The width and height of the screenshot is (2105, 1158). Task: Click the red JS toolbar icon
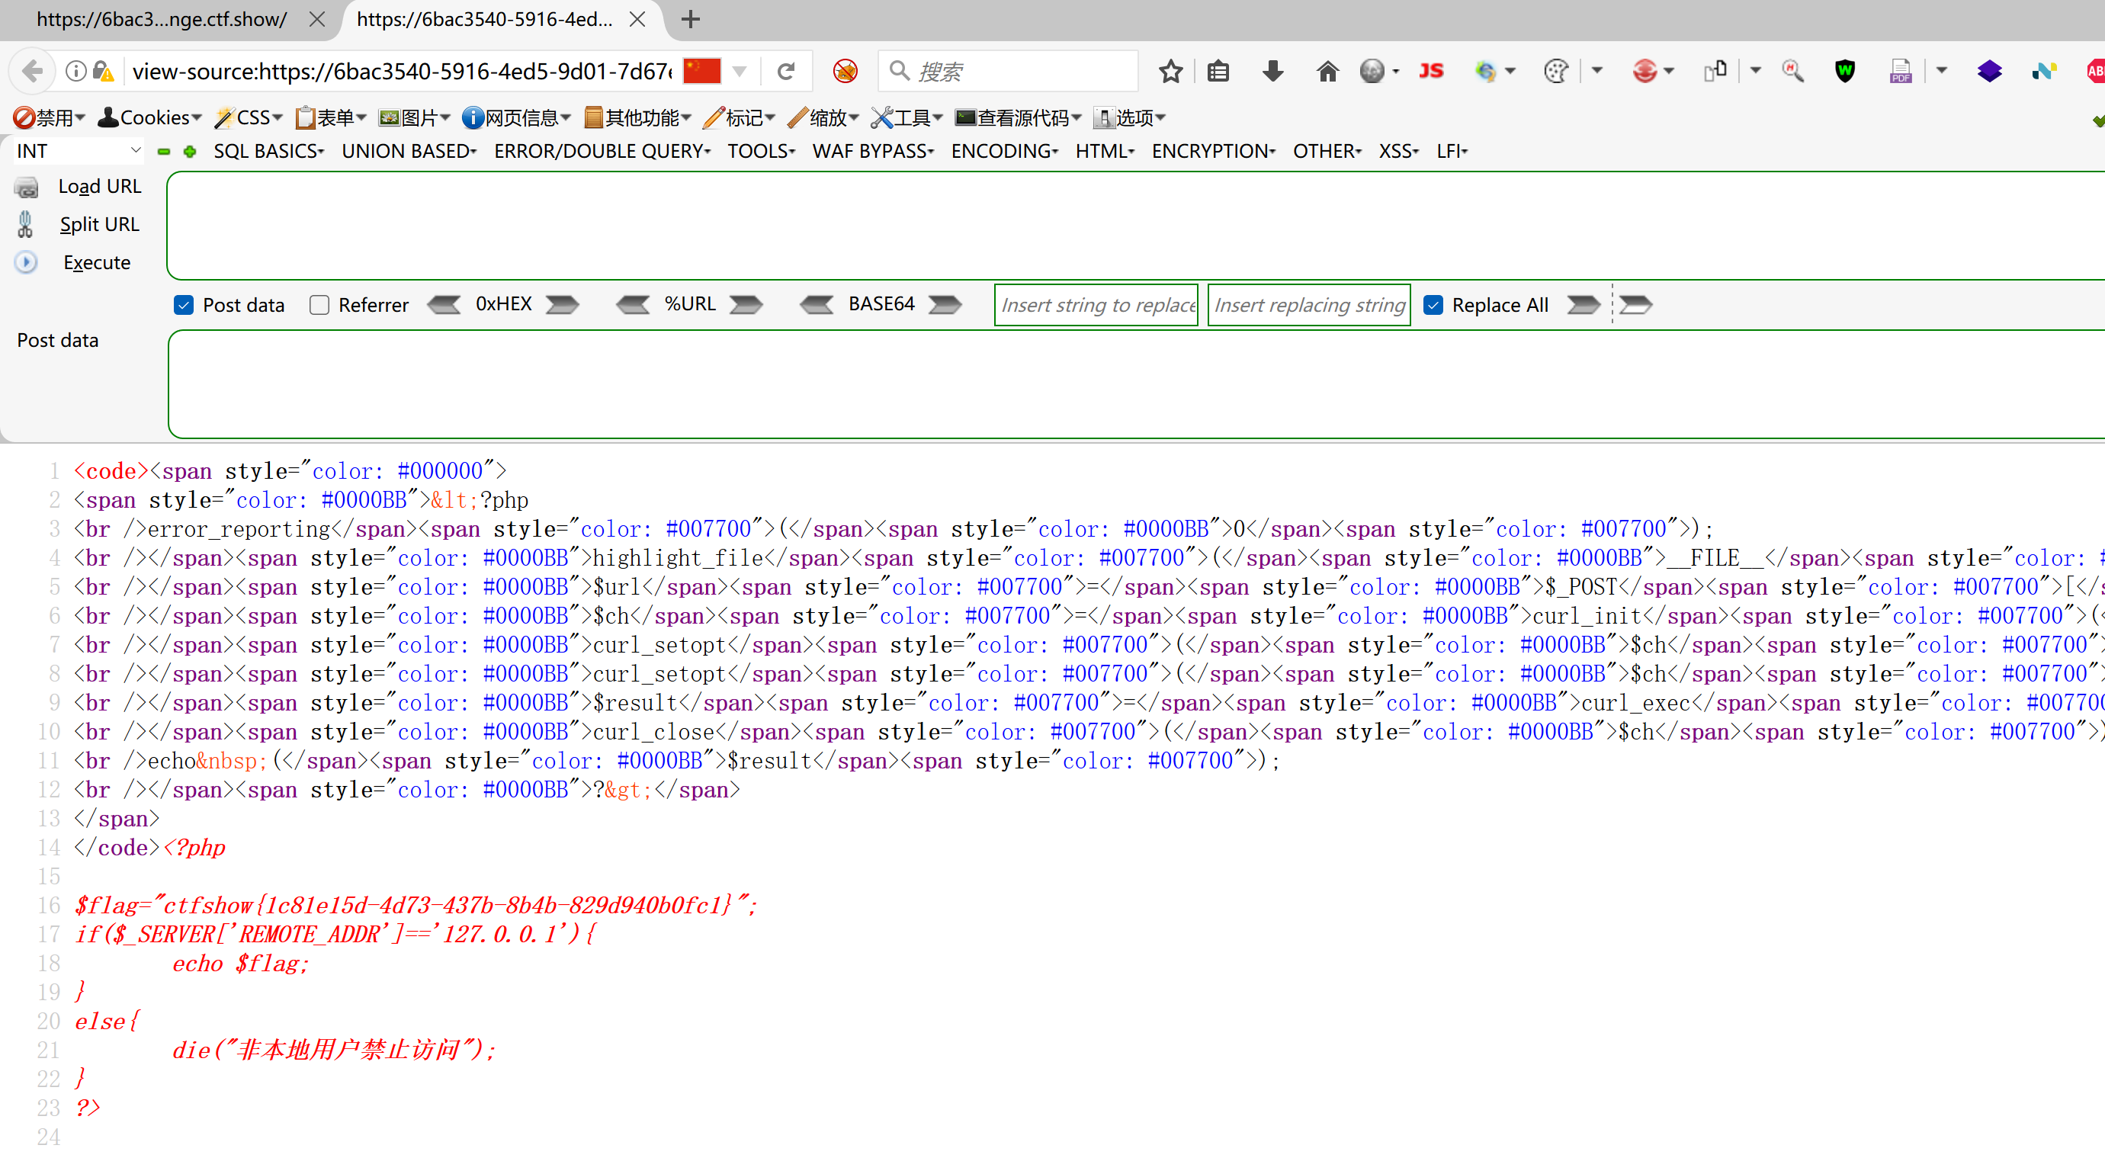click(1431, 71)
